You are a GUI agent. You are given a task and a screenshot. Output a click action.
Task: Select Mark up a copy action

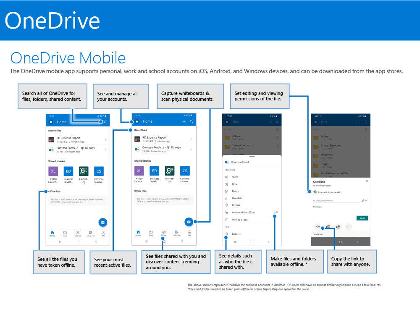point(252,219)
